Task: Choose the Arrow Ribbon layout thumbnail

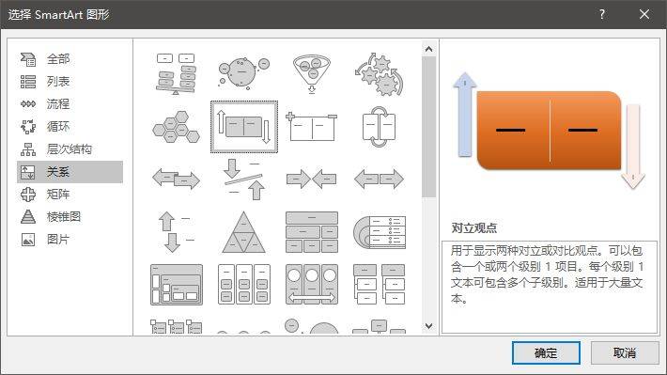Action: 176,179
